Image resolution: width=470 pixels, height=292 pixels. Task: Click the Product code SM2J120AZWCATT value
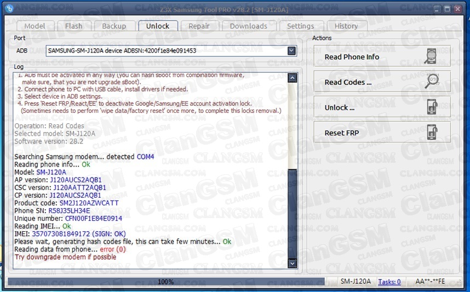click(89, 203)
